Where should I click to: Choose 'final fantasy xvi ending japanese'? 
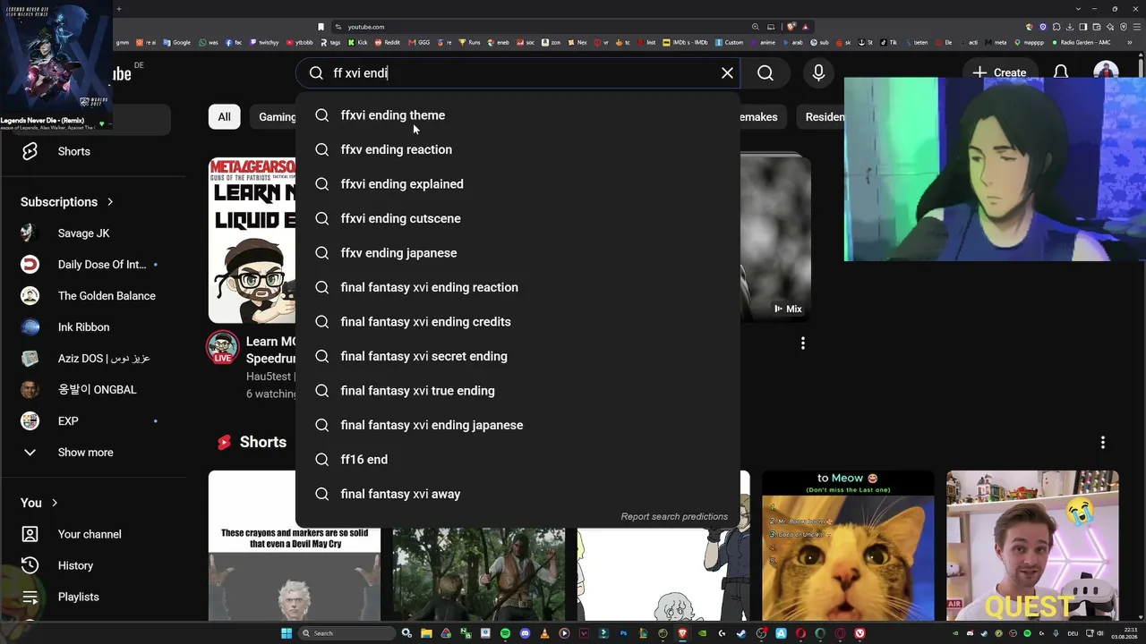(x=517, y=425)
